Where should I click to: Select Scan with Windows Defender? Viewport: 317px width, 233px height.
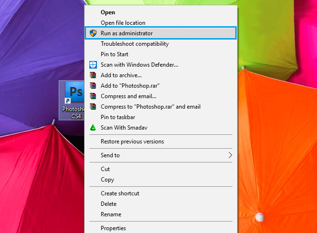(161, 65)
